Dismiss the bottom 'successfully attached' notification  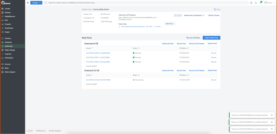click(272, 129)
